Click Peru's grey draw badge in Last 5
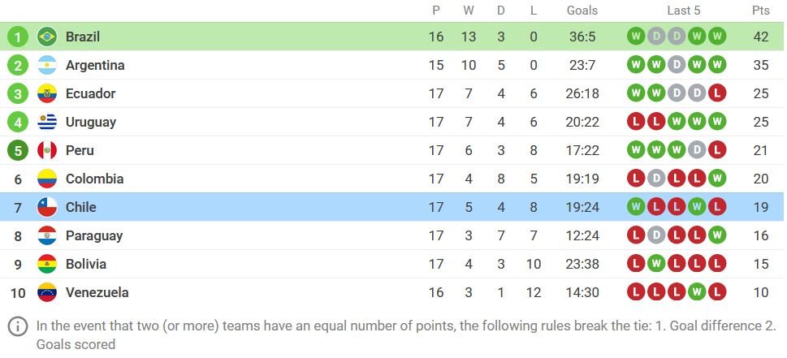 (x=696, y=150)
